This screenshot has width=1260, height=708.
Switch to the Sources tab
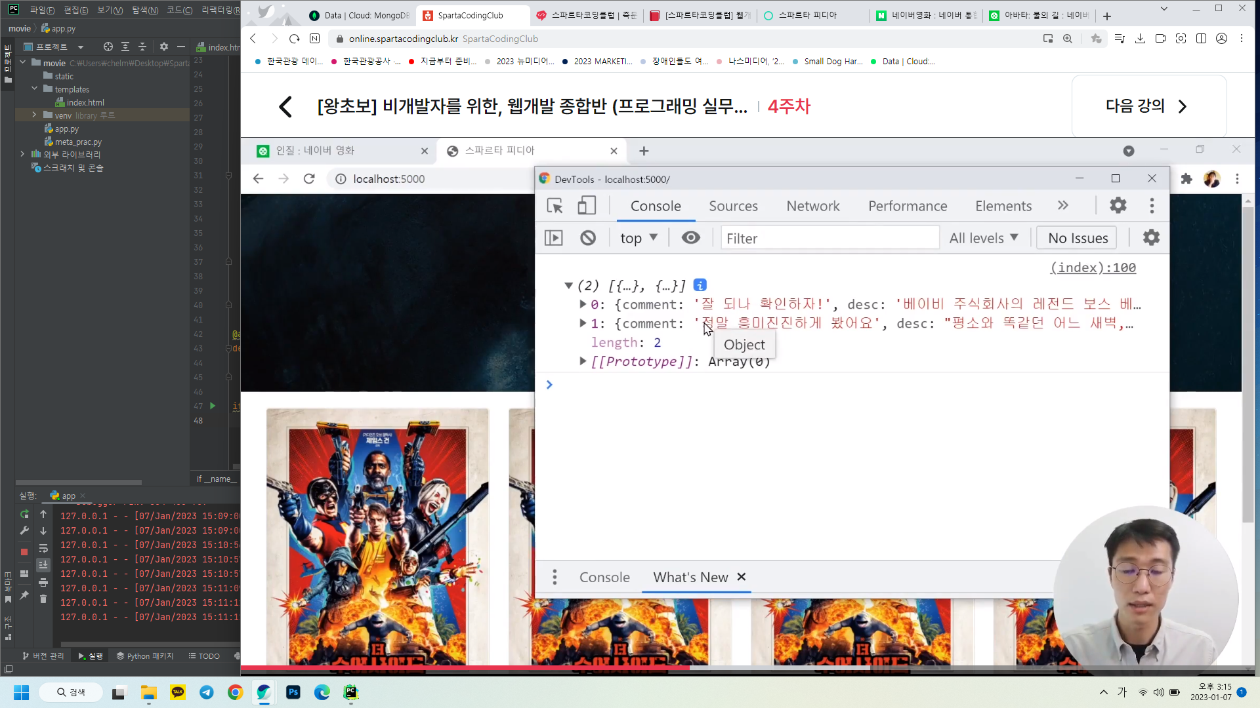coord(733,206)
